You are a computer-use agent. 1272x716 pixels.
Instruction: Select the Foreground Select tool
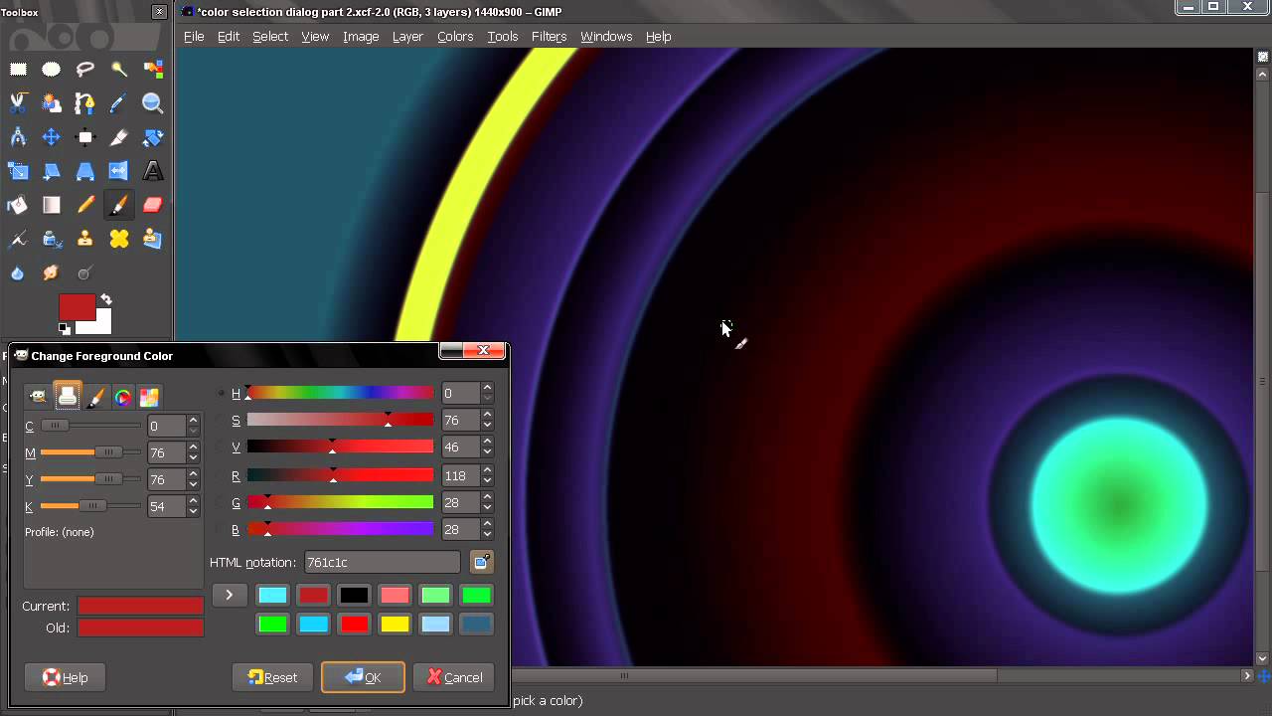[52, 102]
